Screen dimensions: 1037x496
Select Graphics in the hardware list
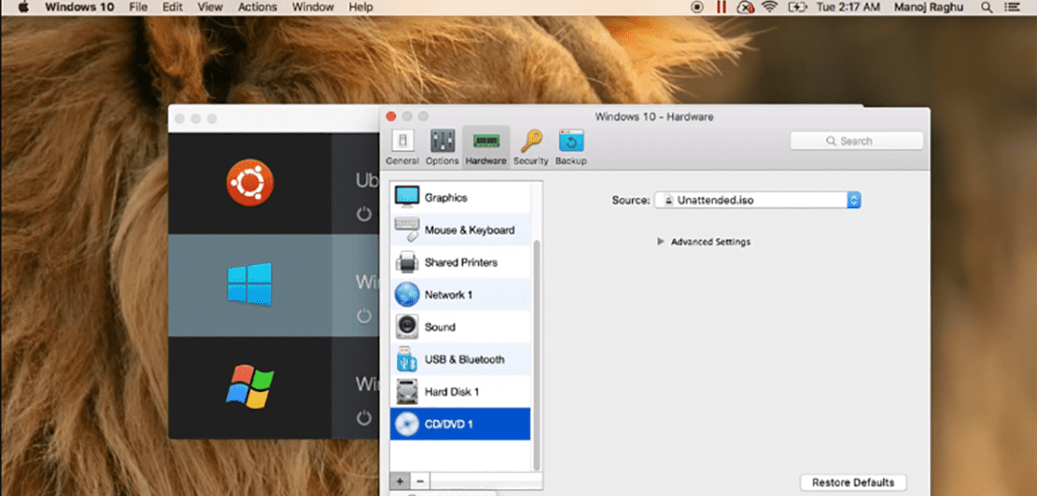[x=460, y=197]
